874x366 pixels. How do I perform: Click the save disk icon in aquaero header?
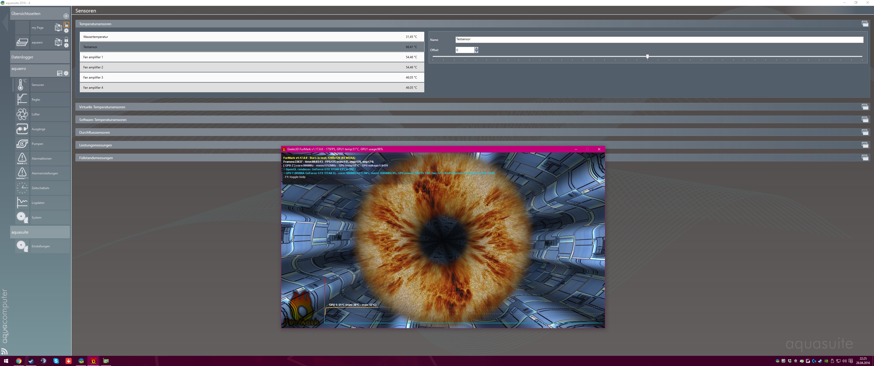[60, 73]
